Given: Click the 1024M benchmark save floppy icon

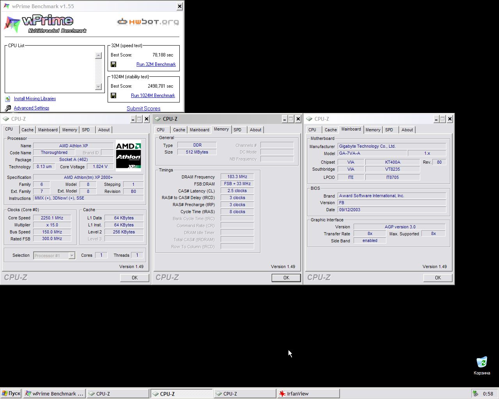Looking at the screenshot, I should (x=113, y=95).
